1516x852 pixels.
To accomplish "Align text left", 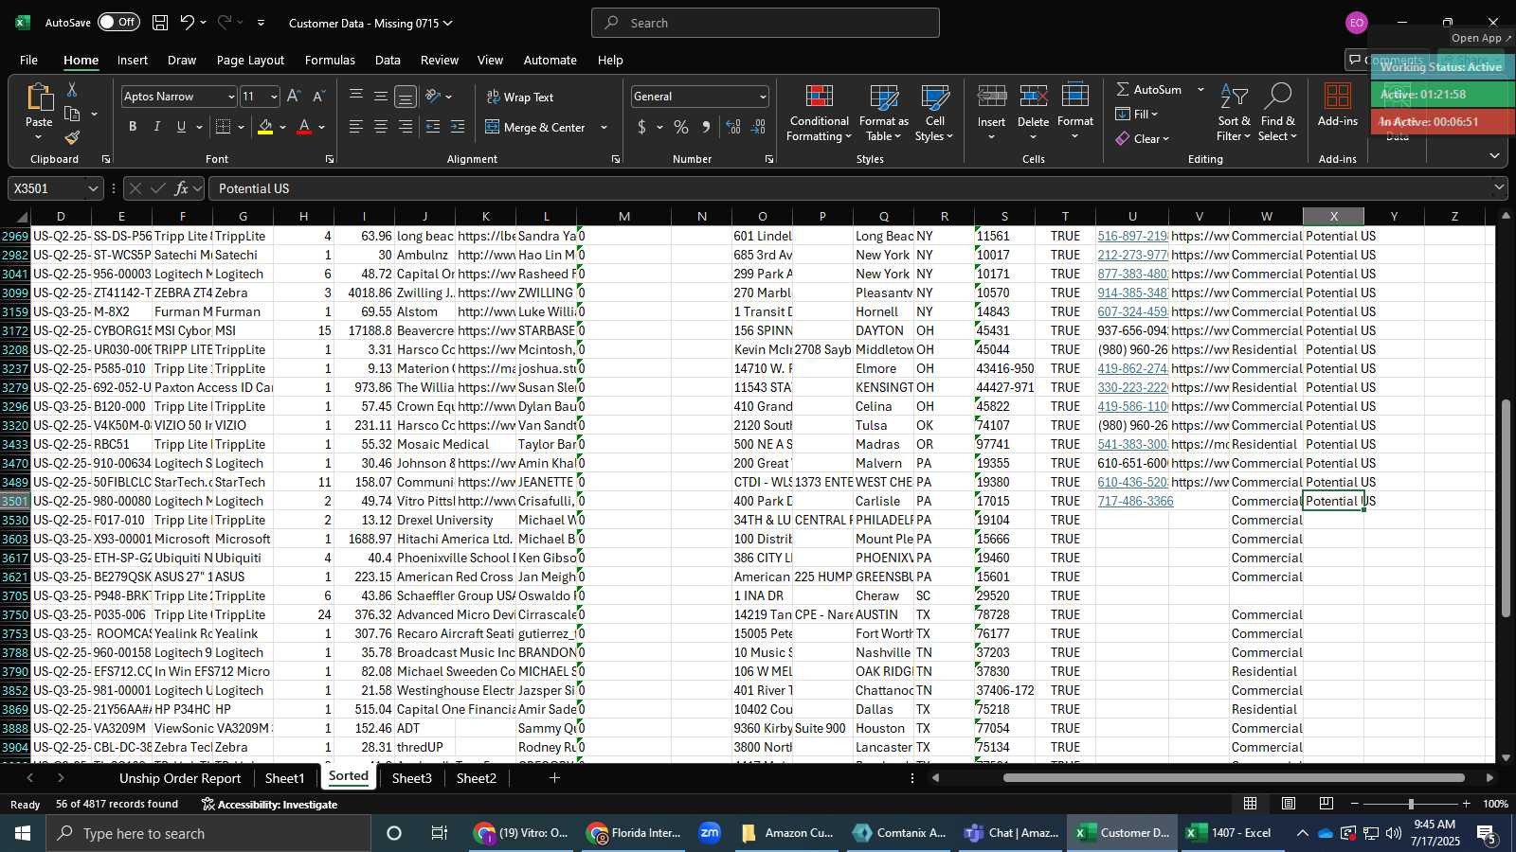I will [x=356, y=127].
